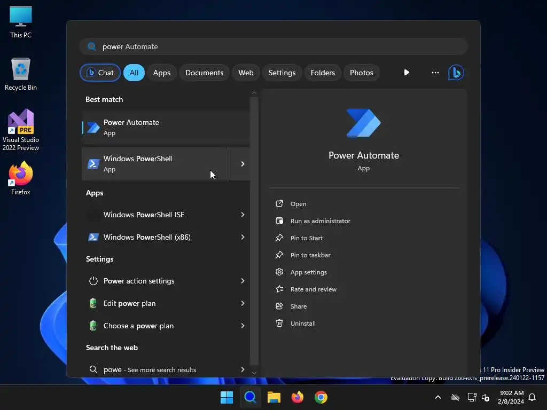Click the Edit power plan battery icon
547x410 pixels.
[x=93, y=303]
